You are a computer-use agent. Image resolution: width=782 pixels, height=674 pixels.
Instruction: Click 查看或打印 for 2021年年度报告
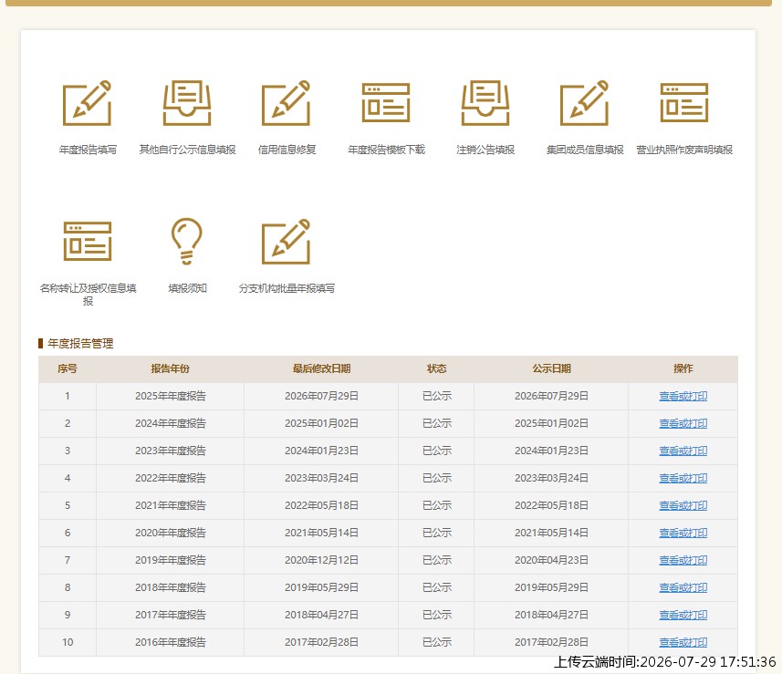683,506
